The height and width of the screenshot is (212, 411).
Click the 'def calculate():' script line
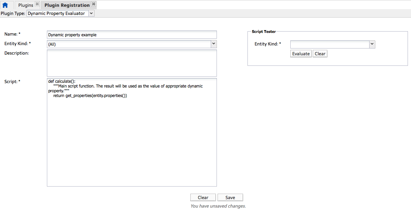click(x=62, y=81)
